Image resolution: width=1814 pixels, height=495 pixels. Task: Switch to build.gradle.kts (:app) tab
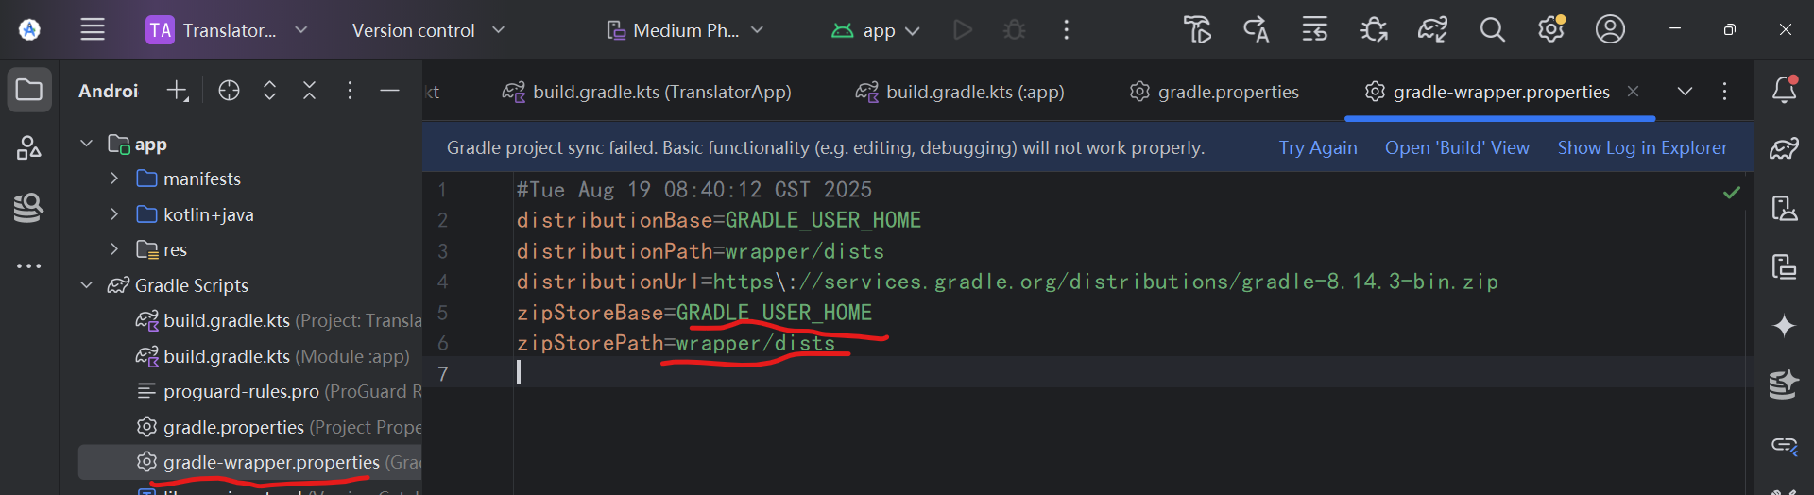point(961,92)
